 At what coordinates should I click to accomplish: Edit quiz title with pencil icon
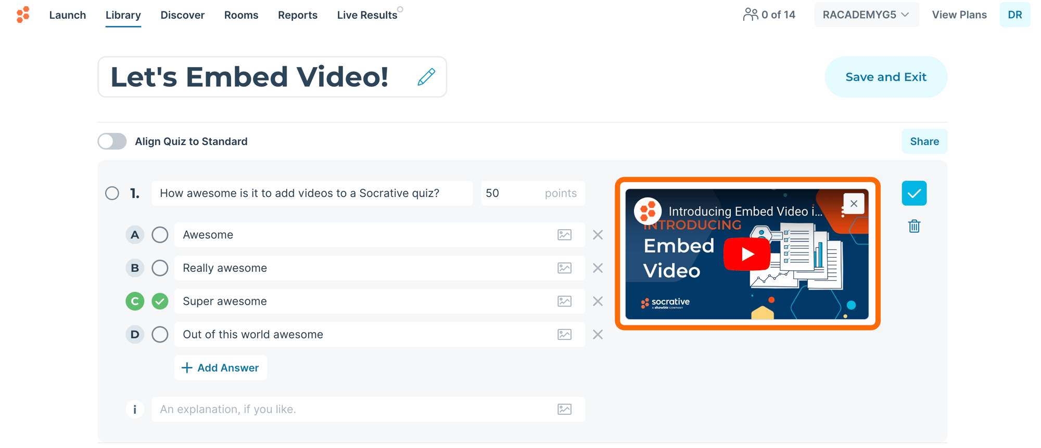point(426,77)
